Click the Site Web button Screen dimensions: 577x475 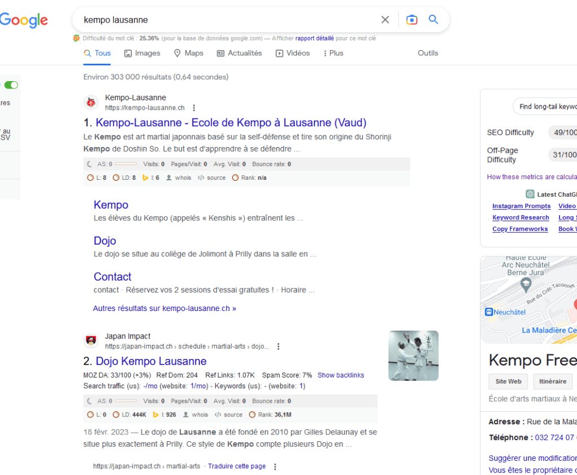[x=508, y=381]
